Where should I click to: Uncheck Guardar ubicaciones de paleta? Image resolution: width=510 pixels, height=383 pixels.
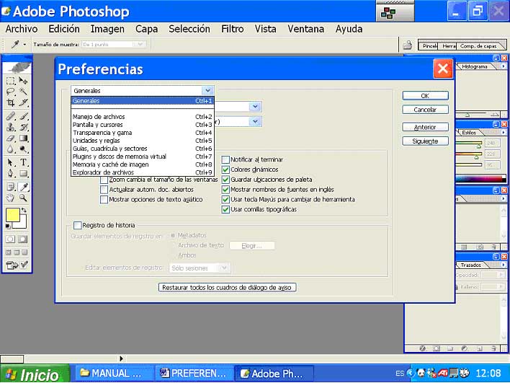[x=225, y=180]
